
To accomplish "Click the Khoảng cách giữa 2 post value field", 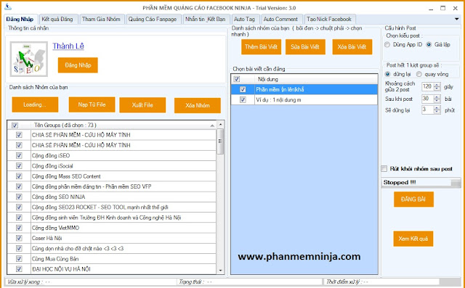I will [x=428, y=86].
